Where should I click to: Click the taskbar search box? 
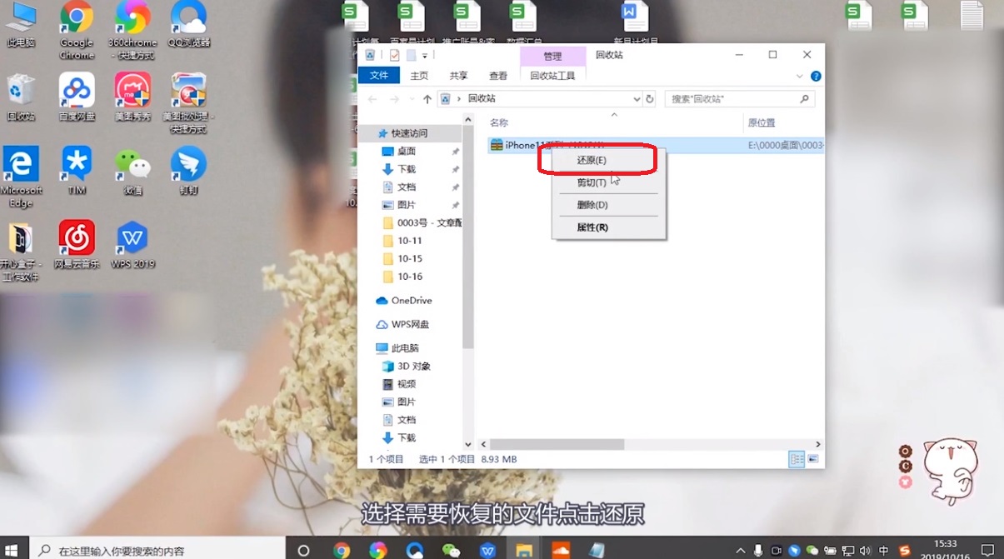(x=158, y=550)
